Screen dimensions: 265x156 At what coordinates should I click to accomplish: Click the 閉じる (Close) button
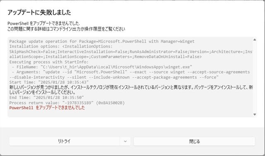coord(194,142)
